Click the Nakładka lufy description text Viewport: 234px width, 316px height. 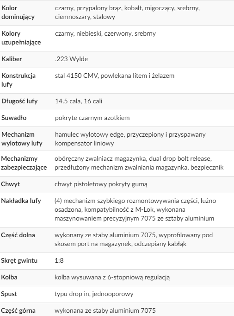[135, 209]
